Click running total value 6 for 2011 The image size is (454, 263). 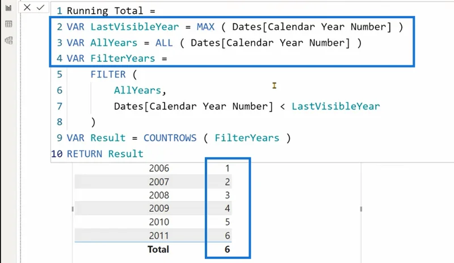(228, 236)
